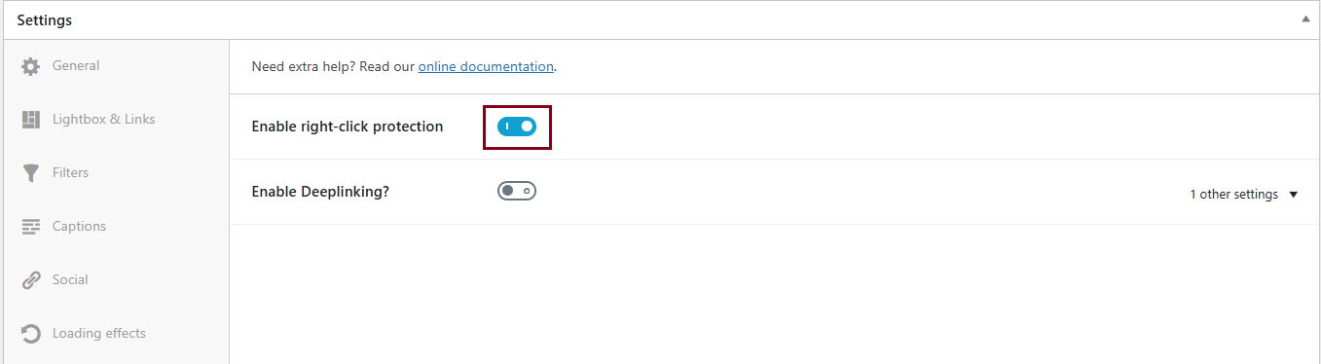Expand the 1 other settings dropdown
Screen dimensions: 1321x364
click(x=1244, y=194)
